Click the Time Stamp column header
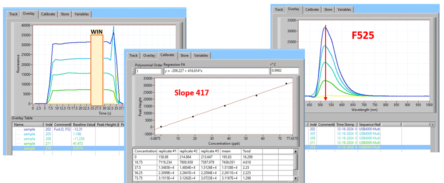 (346, 124)
